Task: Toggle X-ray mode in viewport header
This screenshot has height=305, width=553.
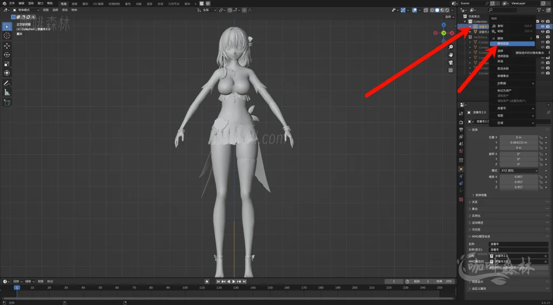Action: (x=426, y=10)
